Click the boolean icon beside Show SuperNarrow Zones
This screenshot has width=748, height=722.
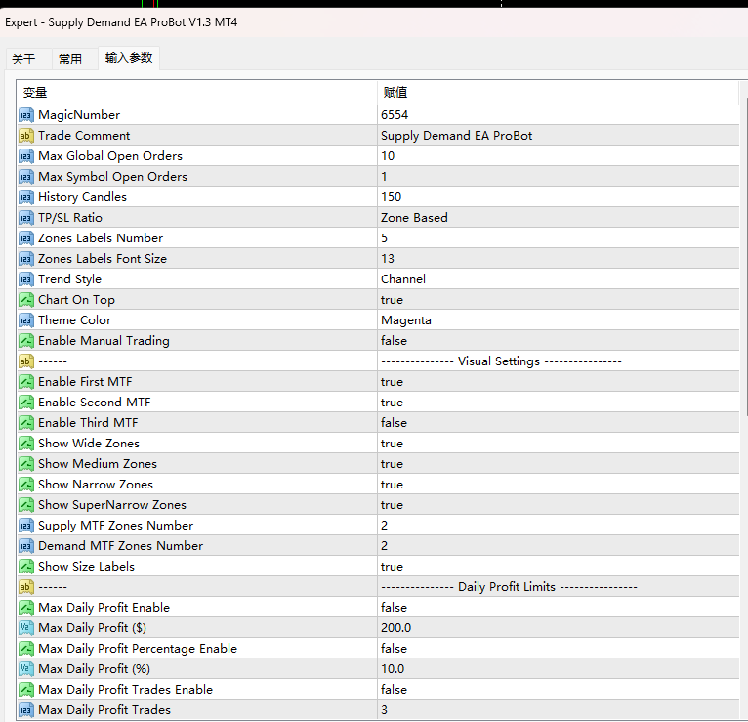[x=26, y=505]
